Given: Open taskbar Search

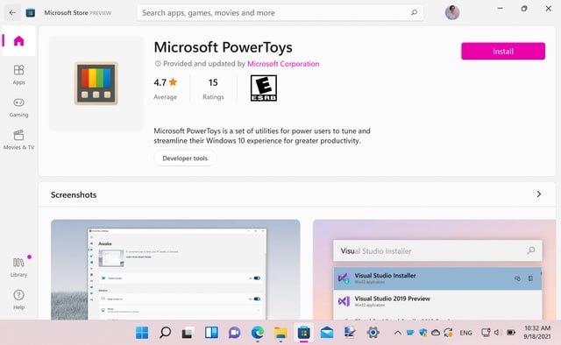Looking at the screenshot, I should [165, 333].
